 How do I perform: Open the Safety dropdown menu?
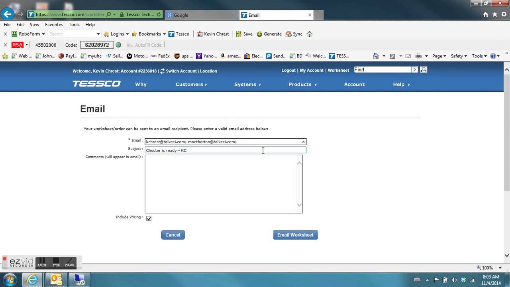pos(459,56)
